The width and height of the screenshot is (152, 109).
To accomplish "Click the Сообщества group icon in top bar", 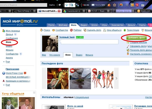I will pyautogui.click(x=53, y=30).
